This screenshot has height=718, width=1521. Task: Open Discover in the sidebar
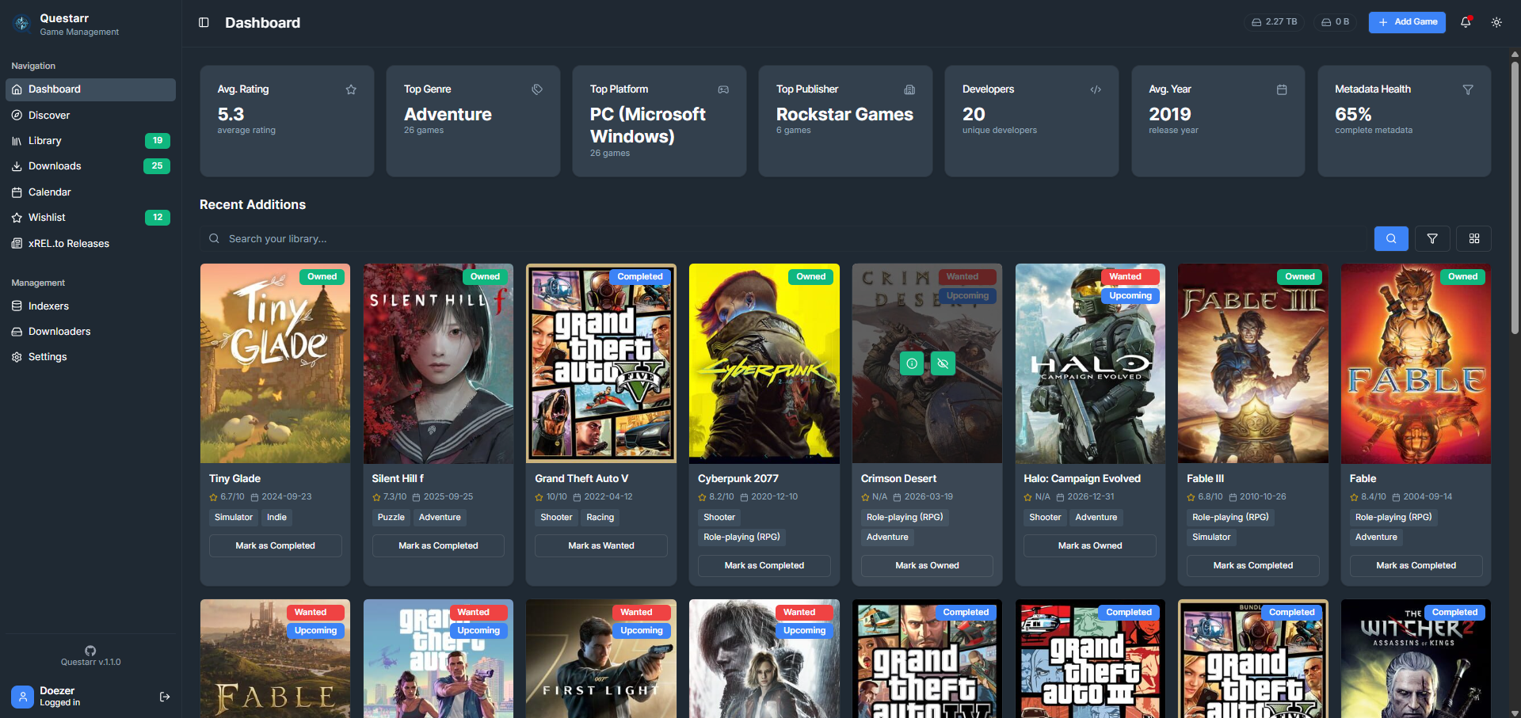point(49,116)
